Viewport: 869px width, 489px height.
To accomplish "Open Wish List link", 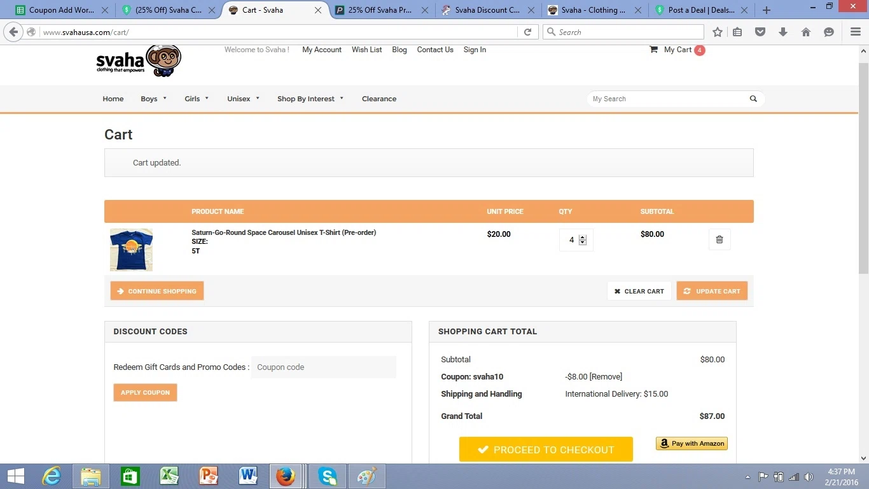I will pyautogui.click(x=367, y=50).
